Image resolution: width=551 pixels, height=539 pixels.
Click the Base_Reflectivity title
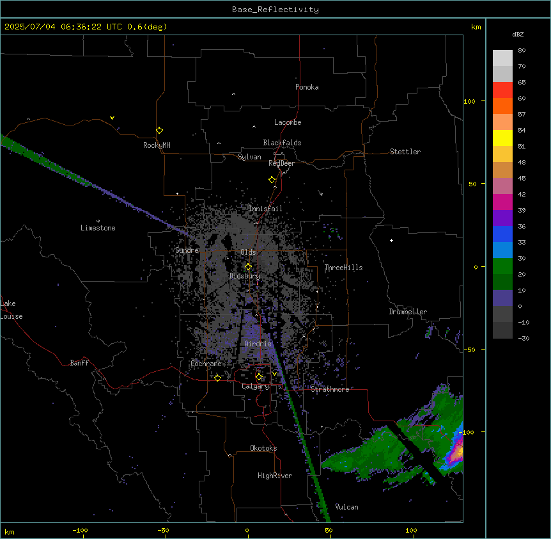(x=275, y=10)
